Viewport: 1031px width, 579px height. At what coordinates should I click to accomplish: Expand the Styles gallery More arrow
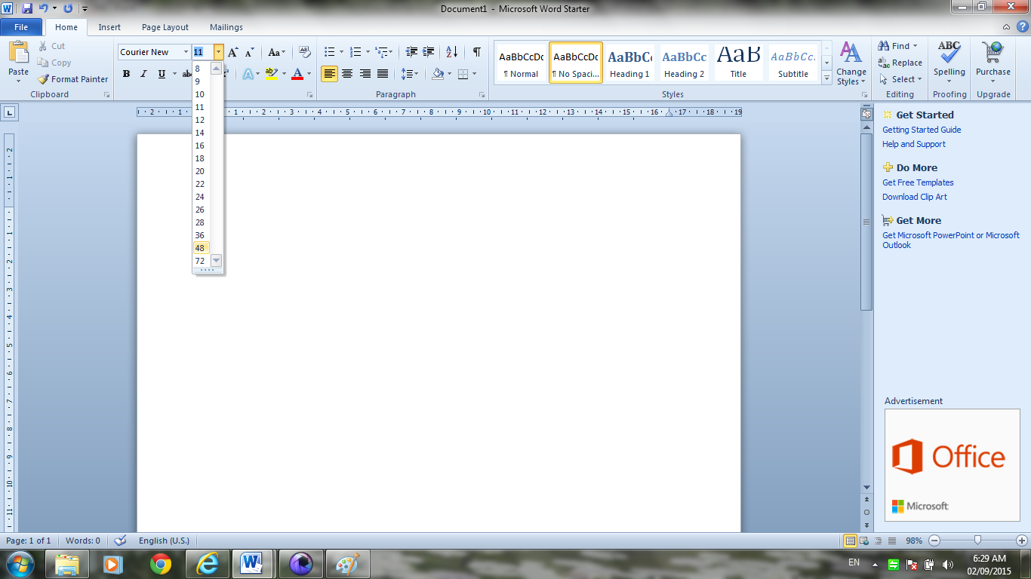(x=827, y=78)
